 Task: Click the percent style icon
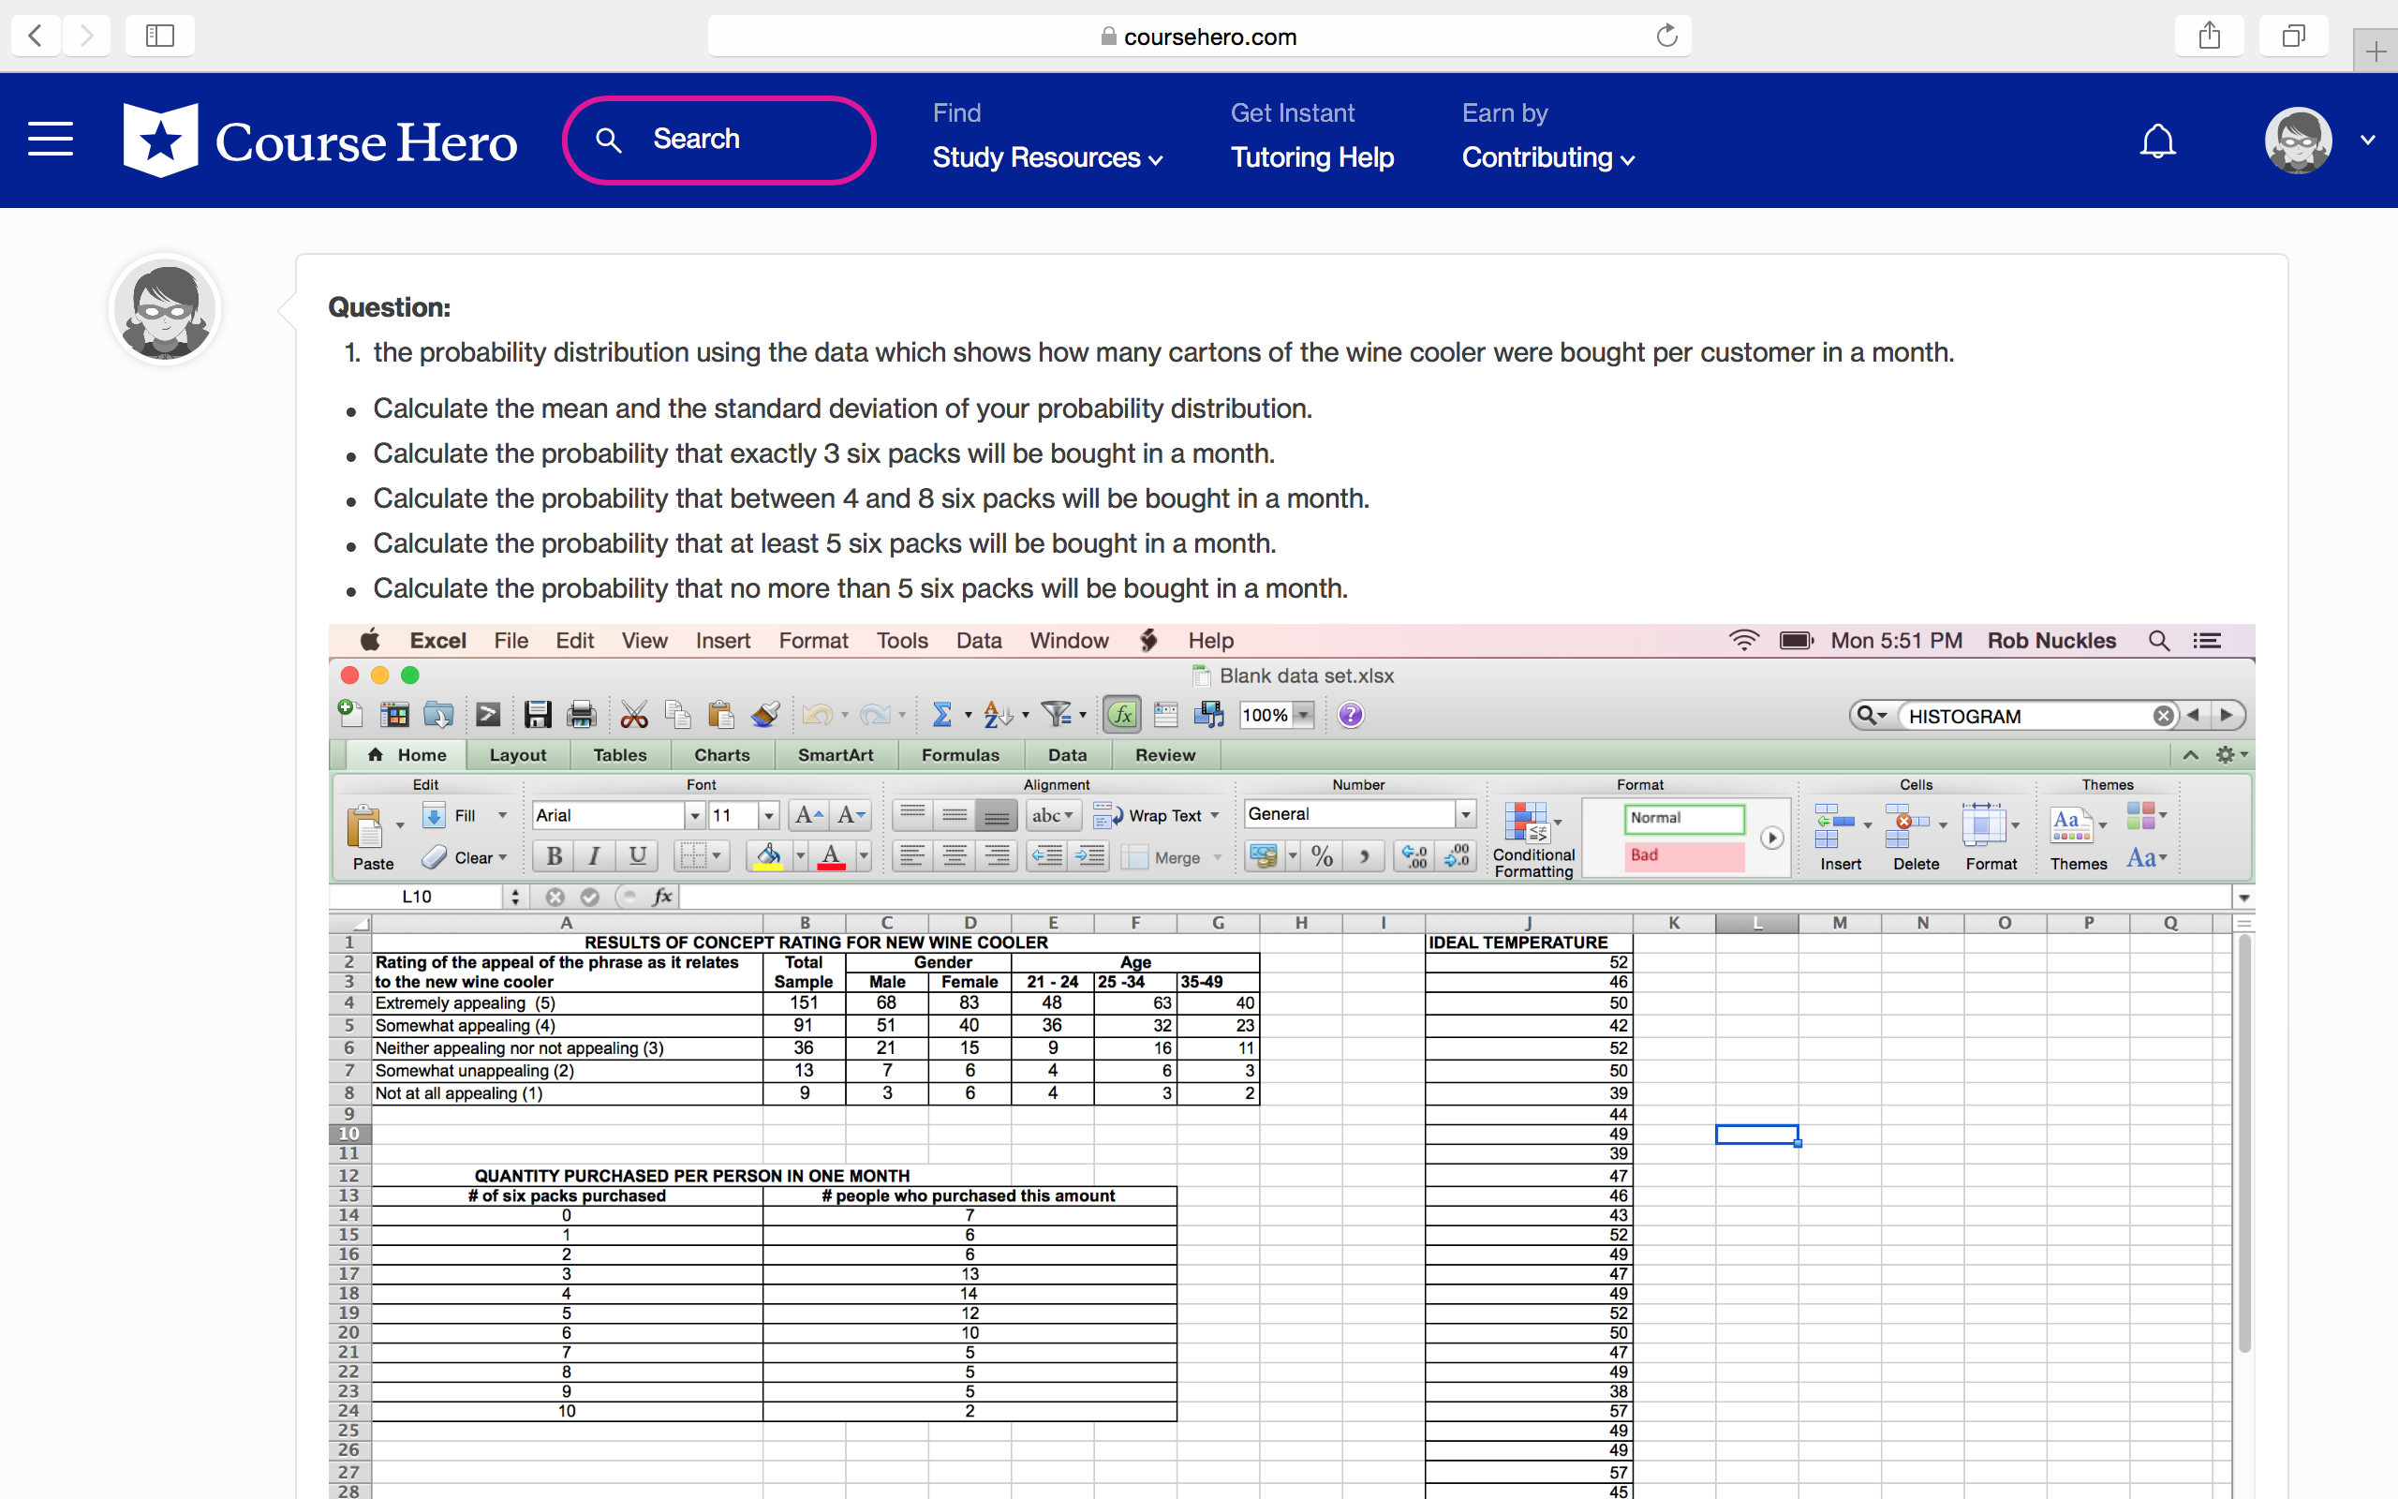pyautogui.click(x=1322, y=856)
